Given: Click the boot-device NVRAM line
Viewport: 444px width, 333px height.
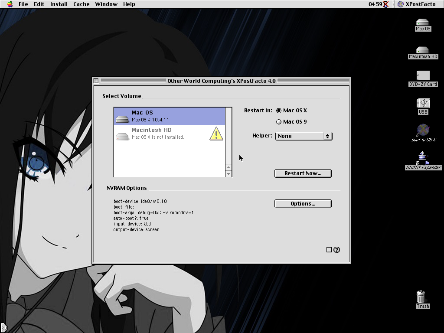Looking at the screenshot, I should tap(140, 201).
